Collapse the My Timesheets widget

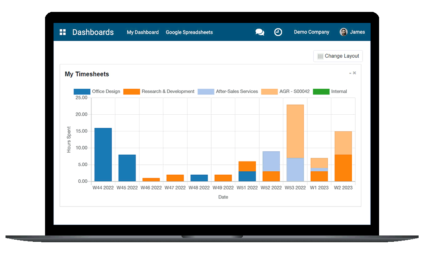pos(349,72)
